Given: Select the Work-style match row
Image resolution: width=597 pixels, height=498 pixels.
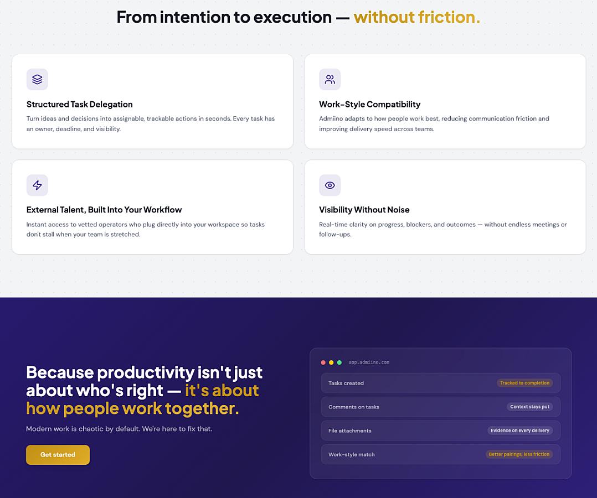Looking at the screenshot, I should [x=440, y=454].
